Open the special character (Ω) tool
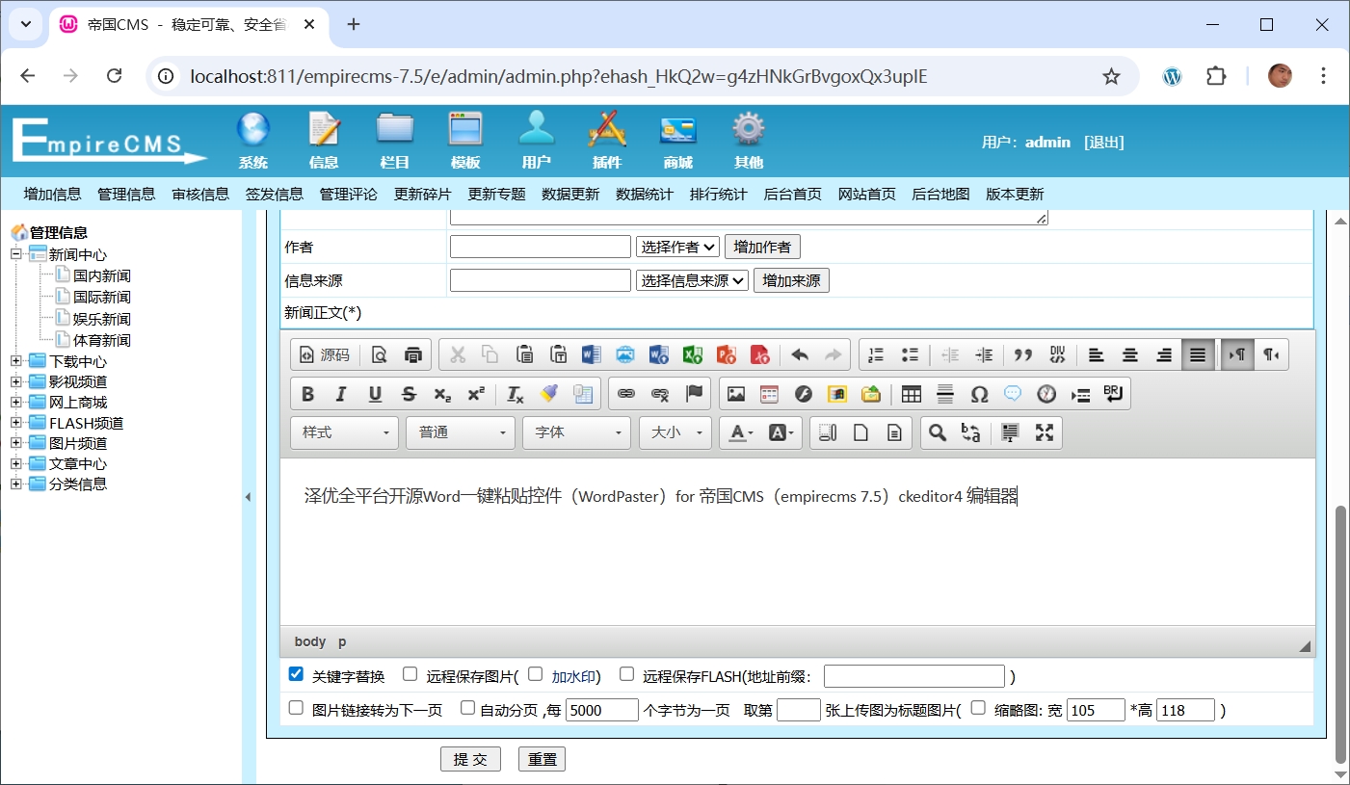 pos(979,394)
